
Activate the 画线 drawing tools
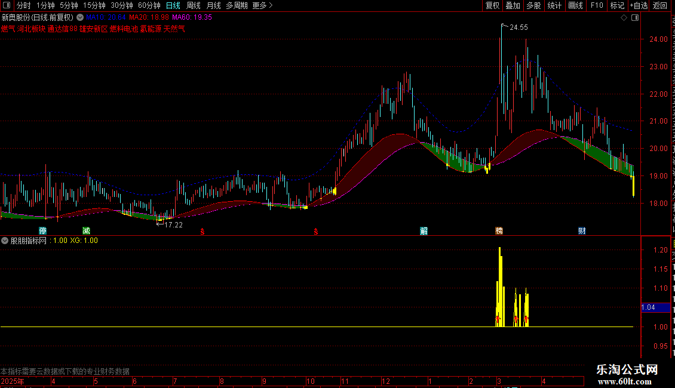(x=575, y=5)
